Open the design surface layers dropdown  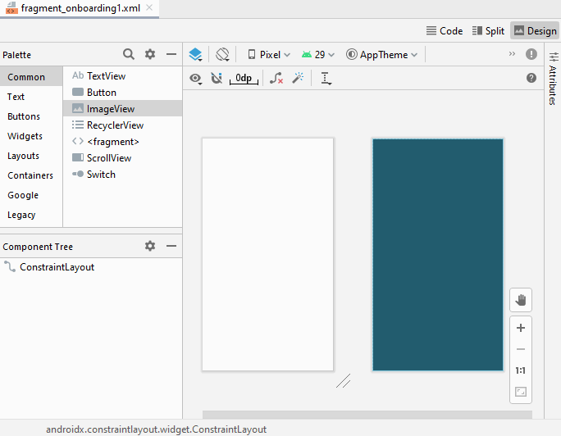click(195, 55)
